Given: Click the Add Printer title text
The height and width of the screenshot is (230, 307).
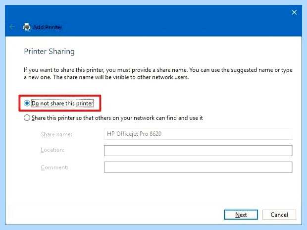Looking at the screenshot, I should pyautogui.click(x=48, y=27).
